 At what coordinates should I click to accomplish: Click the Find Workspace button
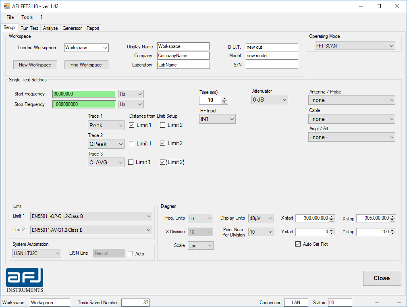[x=86, y=65]
